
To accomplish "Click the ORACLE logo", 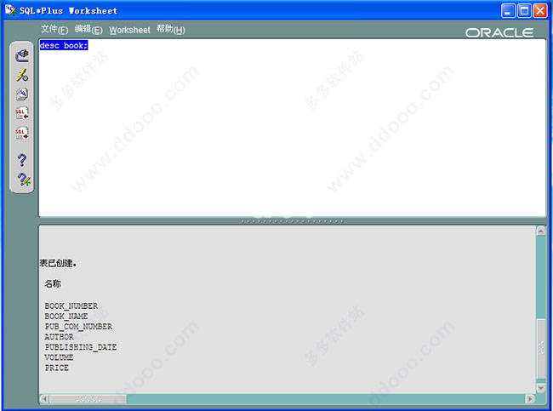I will [499, 33].
